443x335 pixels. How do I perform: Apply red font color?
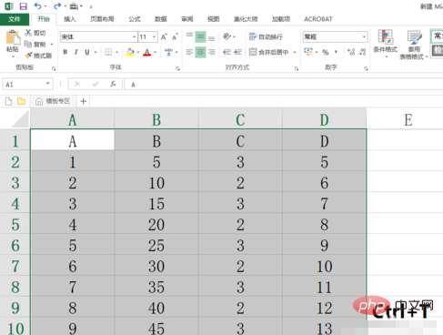[x=147, y=52]
